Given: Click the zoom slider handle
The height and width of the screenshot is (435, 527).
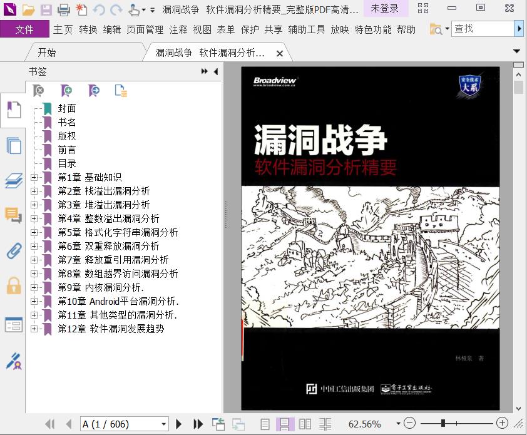Looking at the screenshot, I should click(443, 423).
